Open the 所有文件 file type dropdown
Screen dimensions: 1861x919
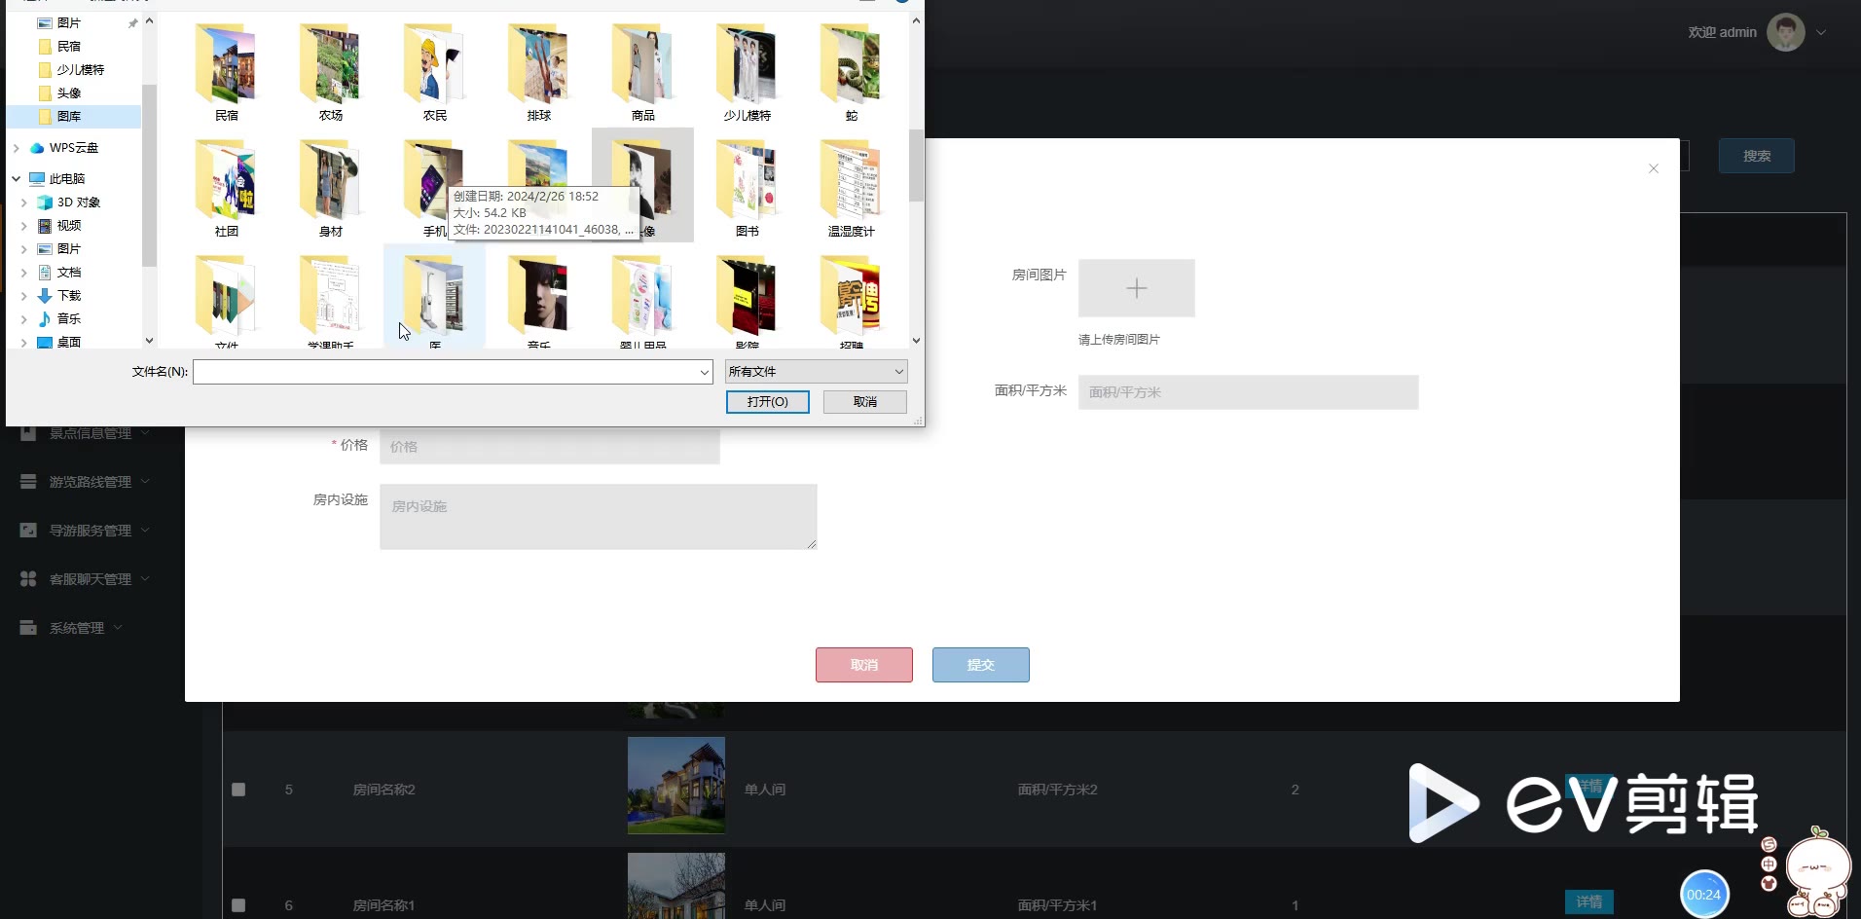point(816,372)
